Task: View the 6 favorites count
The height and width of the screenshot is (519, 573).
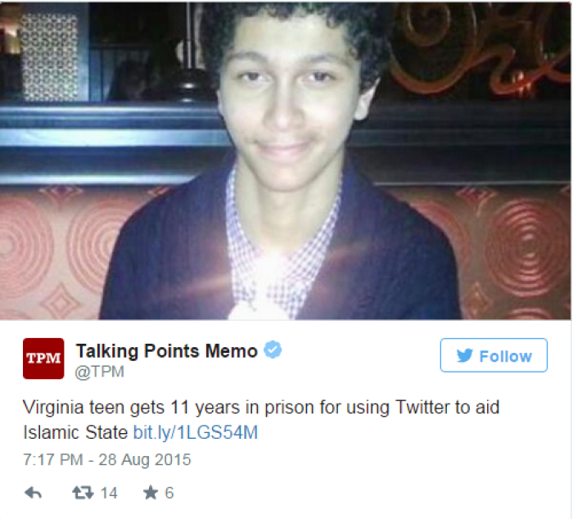Action: tap(169, 493)
